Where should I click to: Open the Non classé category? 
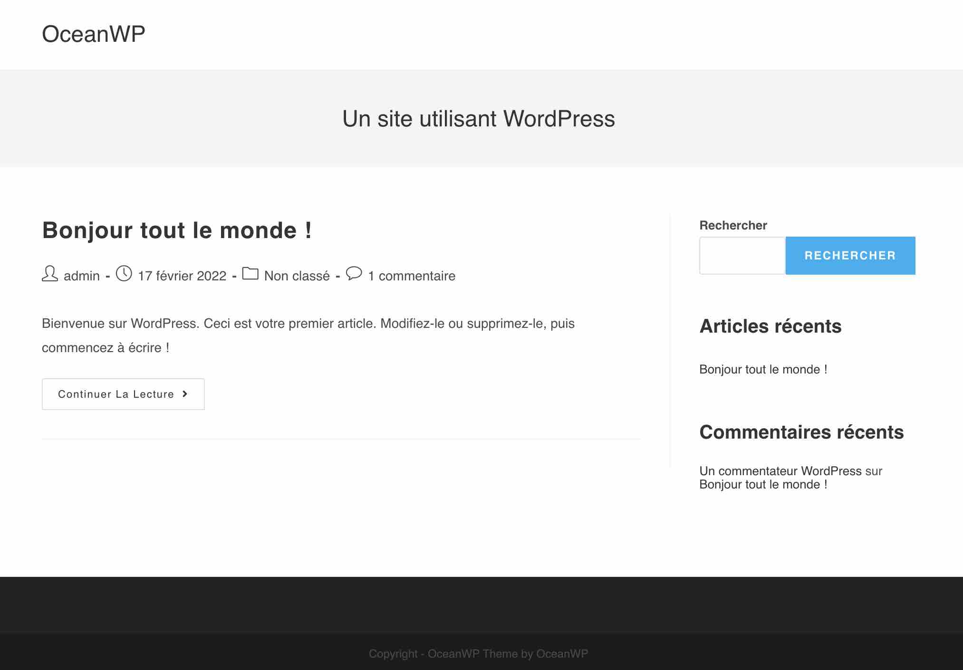click(298, 276)
